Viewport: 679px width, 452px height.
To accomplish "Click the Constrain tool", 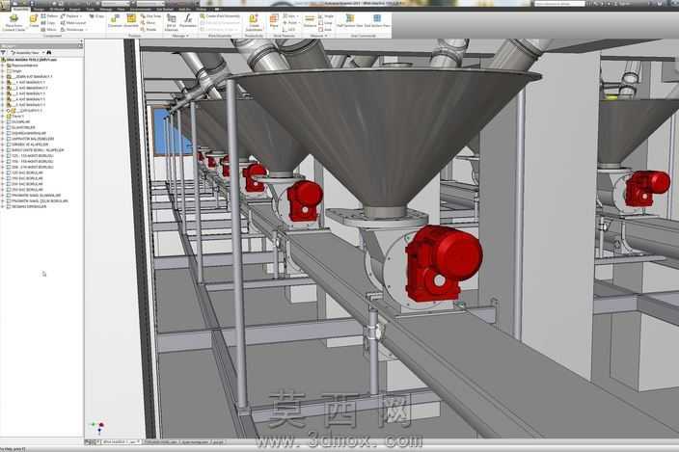I will [x=115, y=21].
